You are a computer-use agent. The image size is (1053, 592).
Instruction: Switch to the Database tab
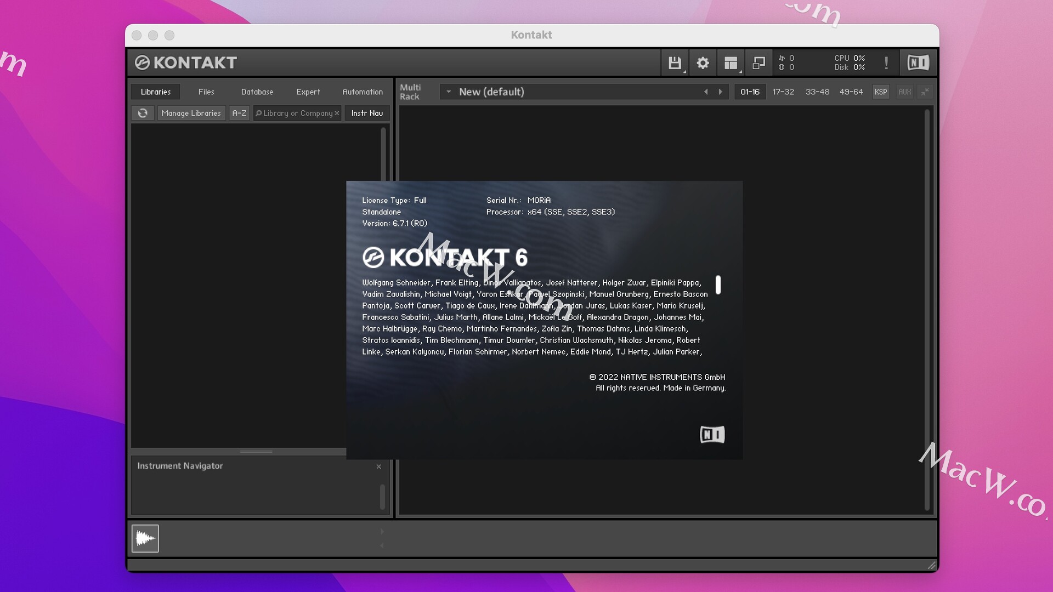(x=257, y=92)
